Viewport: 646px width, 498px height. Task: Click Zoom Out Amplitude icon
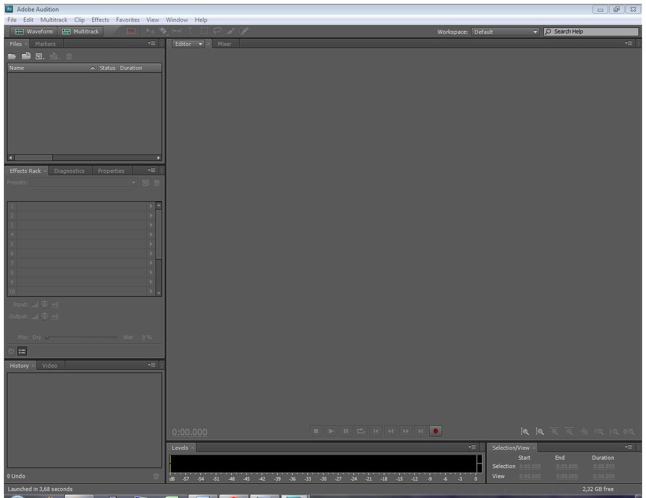click(540, 432)
